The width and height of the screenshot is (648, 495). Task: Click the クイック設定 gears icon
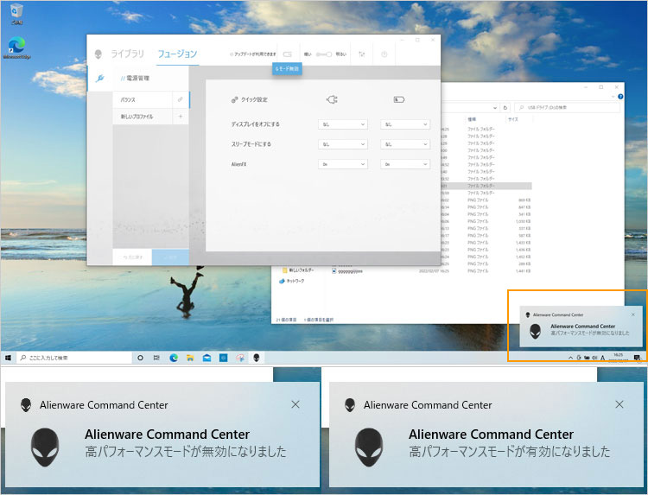(234, 99)
